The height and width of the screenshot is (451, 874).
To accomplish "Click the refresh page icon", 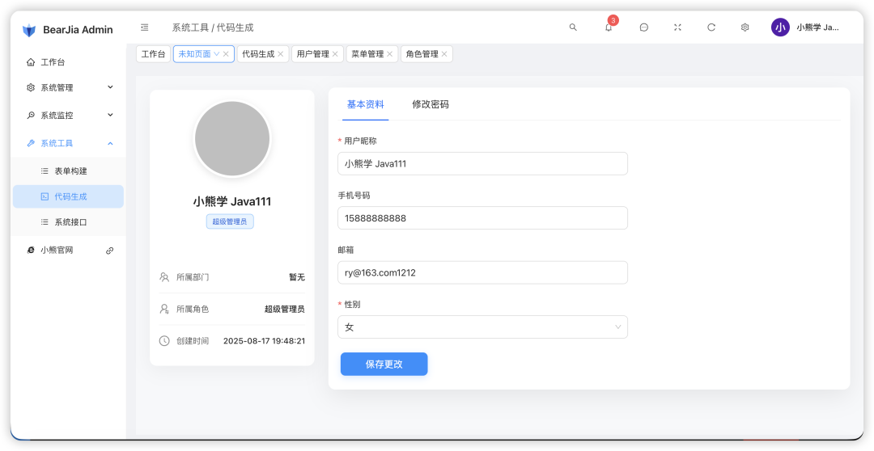I will coord(711,27).
